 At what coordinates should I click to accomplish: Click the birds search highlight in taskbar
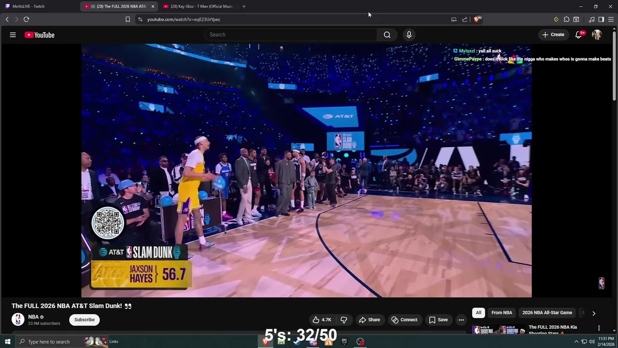click(95, 342)
